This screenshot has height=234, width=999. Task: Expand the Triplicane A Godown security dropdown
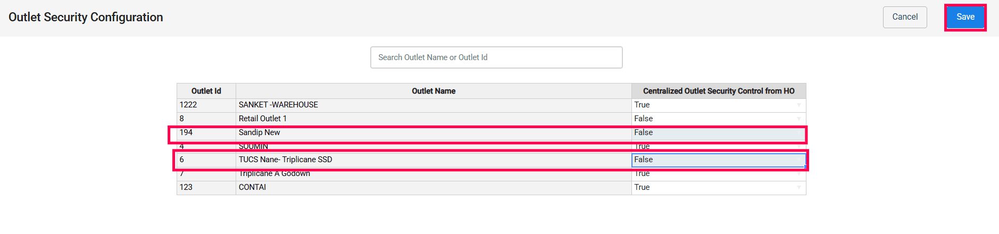click(x=718, y=174)
